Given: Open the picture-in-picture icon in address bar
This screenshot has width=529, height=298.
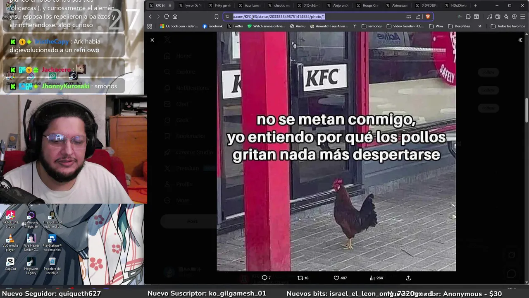Looking at the screenshot, I should pos(408,17).
